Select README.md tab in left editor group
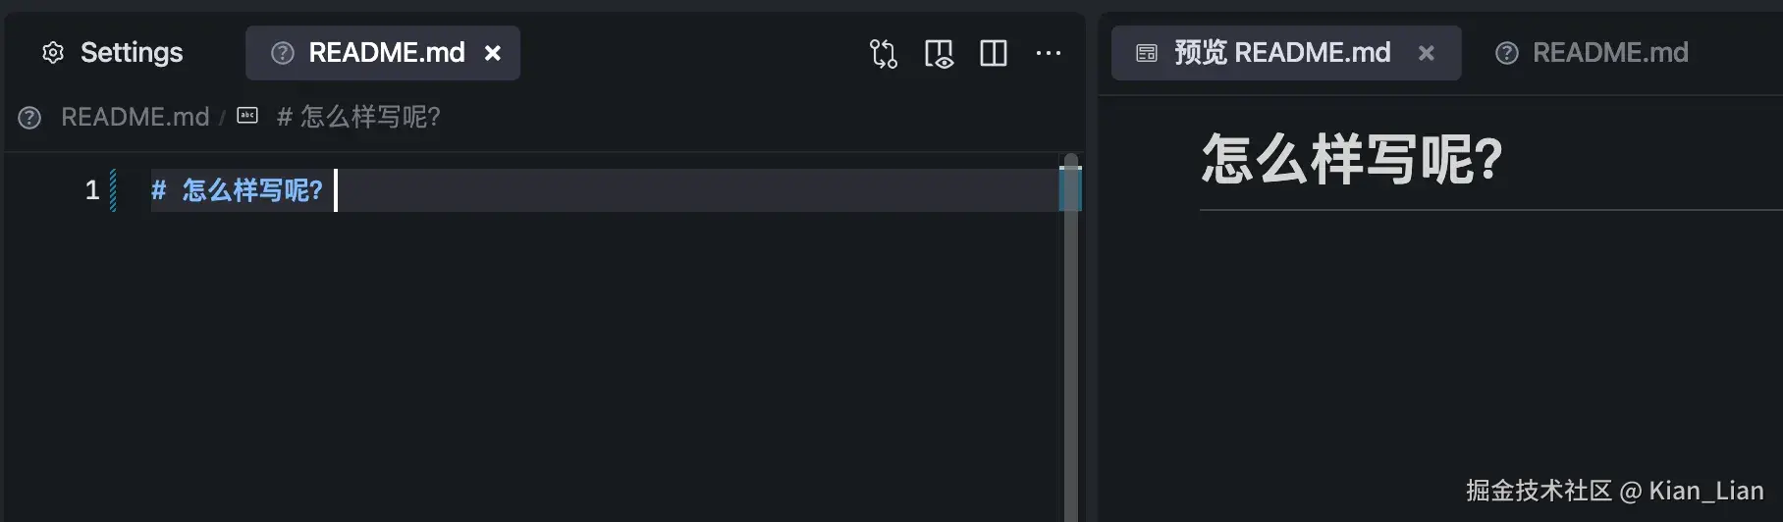 click(386, 53)
